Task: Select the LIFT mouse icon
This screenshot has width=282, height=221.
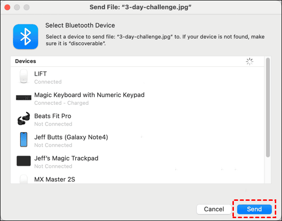Action: 24,76
